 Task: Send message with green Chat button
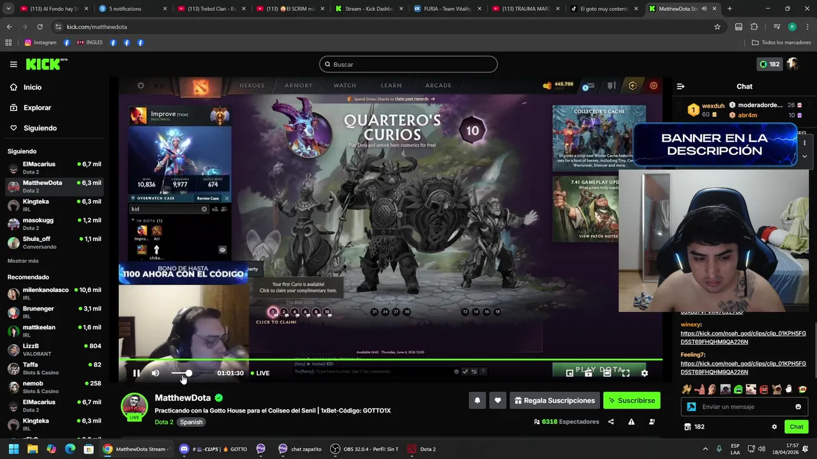click(x=796, y=427)
